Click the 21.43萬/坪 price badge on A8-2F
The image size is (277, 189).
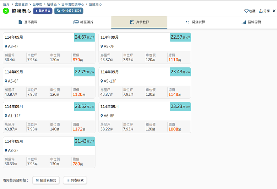tap(85, 141)
